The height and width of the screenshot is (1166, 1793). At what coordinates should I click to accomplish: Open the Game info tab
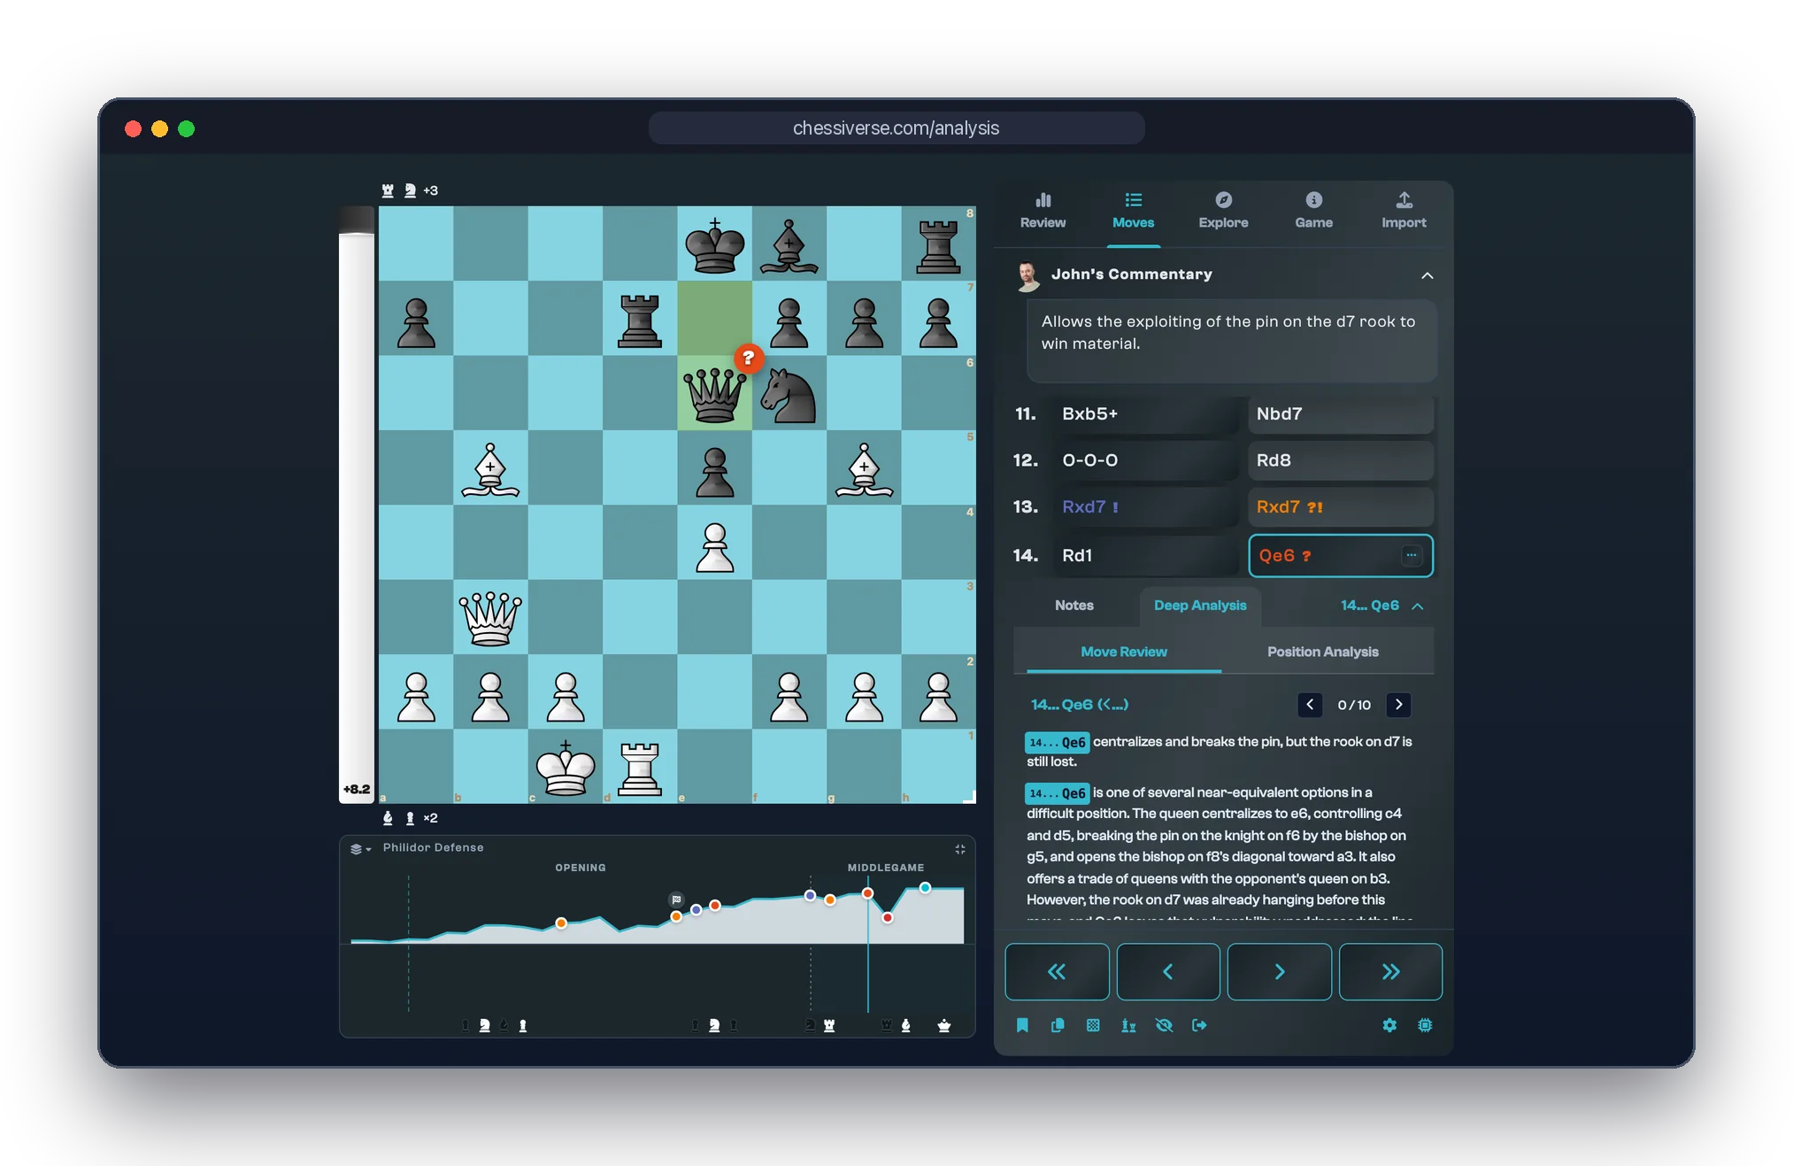(1313, 211)
